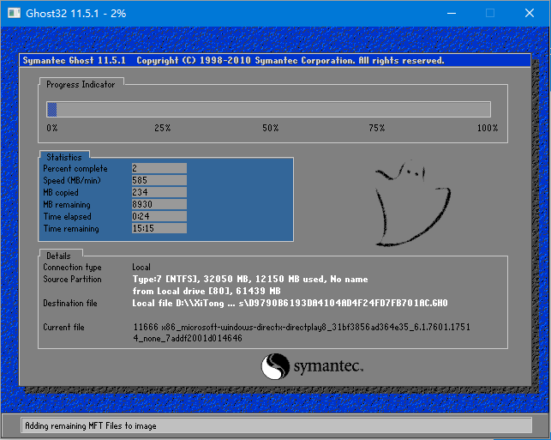Select the Speed (MB/min) value 585

(x=158, y=181)
